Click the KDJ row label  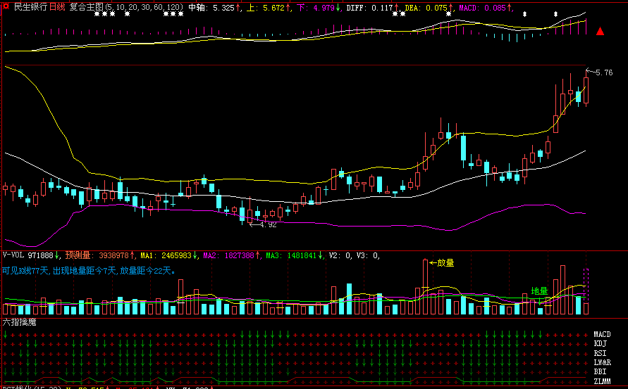600,343
